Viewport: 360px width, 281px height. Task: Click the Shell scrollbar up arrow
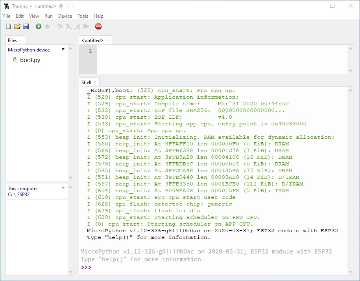tap(350, 90)
